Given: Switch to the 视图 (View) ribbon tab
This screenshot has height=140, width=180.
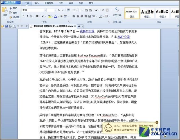Looking at the screenshot, I should (x=81, y=3).
